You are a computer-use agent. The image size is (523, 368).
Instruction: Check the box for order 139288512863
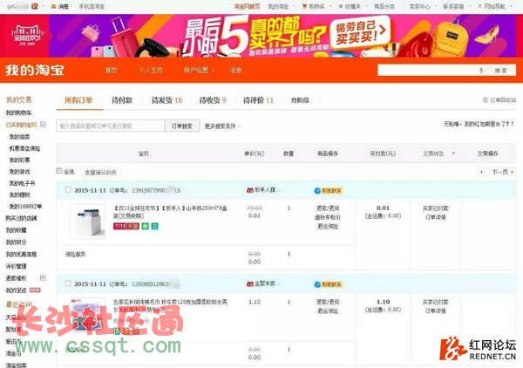pos(68,283)
